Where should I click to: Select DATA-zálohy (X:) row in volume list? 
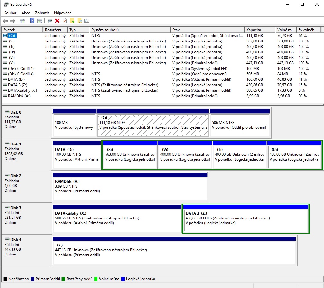click(22, 90)
